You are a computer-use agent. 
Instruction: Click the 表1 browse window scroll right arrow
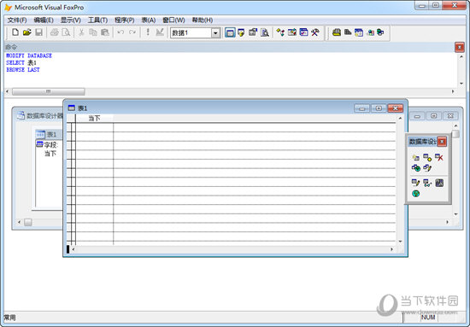point(391,249)
